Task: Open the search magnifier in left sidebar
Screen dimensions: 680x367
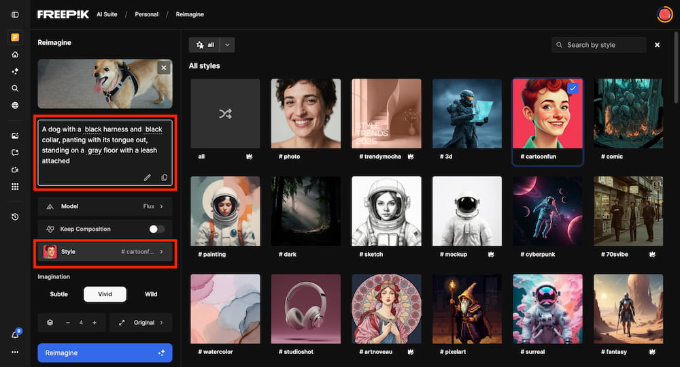Action: [x=15, y=88]
